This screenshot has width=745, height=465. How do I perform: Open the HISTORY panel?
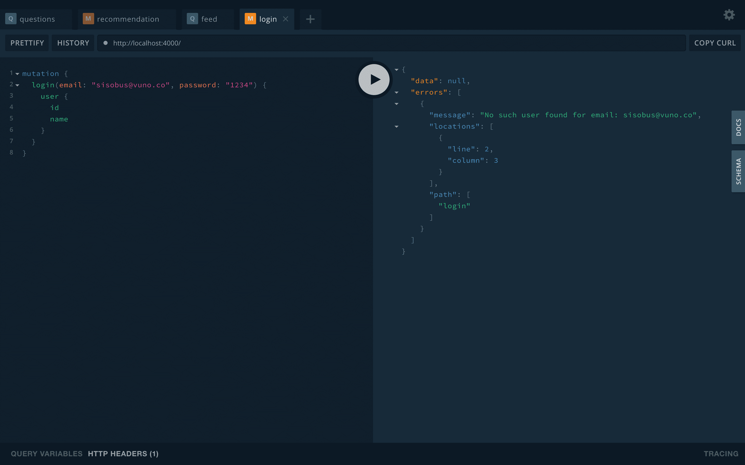click(73, 43)
